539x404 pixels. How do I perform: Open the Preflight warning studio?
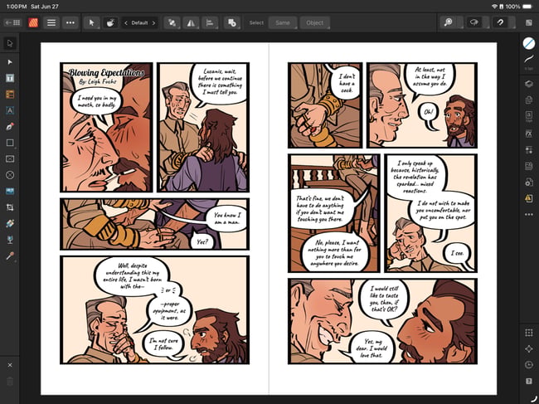tap(529, 198)
